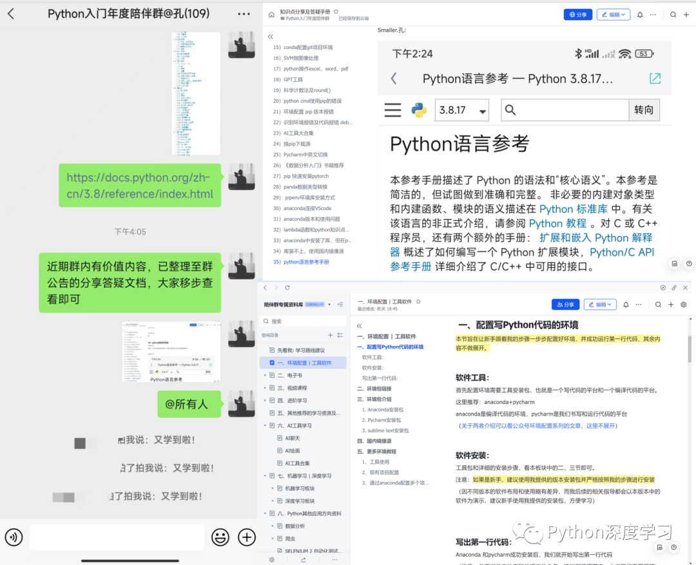Image resolution: width=696 pixels, height=565 pixels.
Task: Collapse the 六、AI工具学习 tree node
Action: pos(266,426)
